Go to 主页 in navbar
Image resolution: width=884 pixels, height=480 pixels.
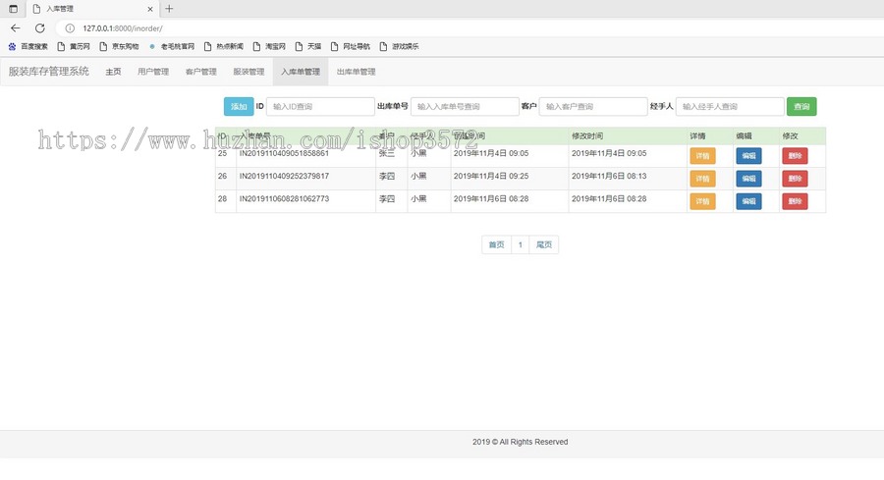(113, 72)
